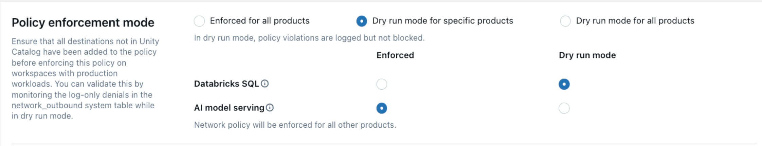Click the 'policy violations are logged' hint text
The height and width of the screenshot is (146, 762).
pyautogui.click(x=309, y=38)
